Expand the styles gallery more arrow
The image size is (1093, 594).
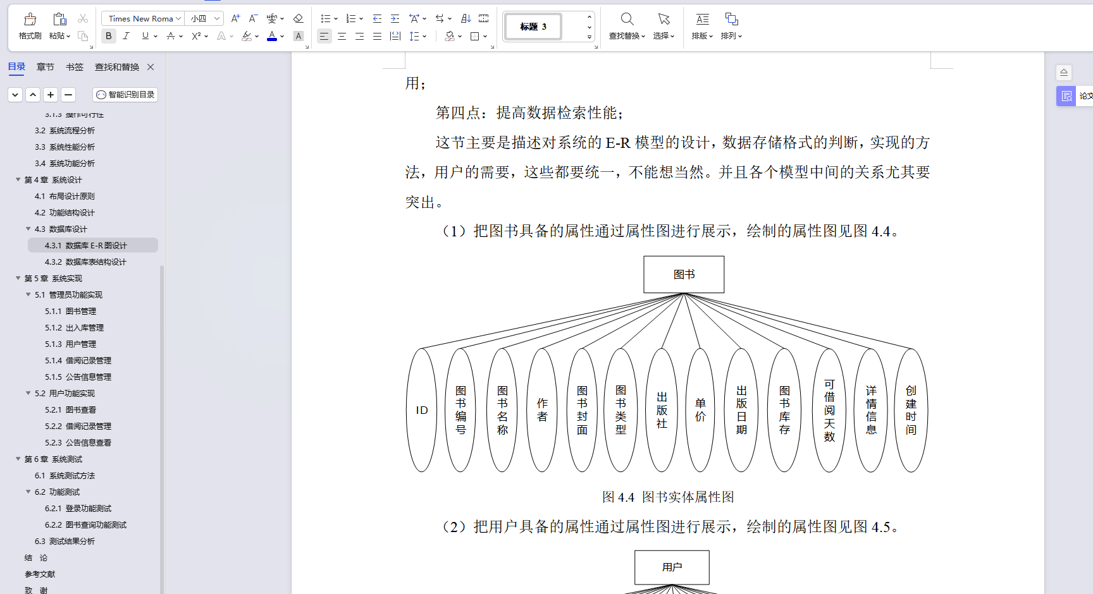coord(590,37)
